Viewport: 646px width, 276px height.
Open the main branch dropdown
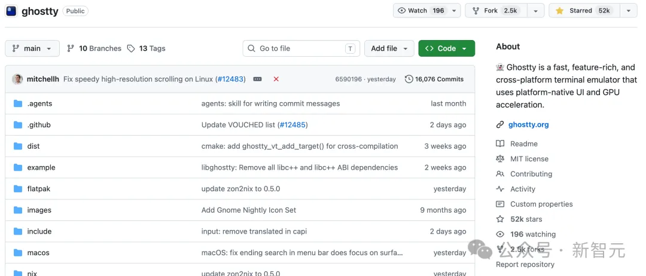coord(32,48)
